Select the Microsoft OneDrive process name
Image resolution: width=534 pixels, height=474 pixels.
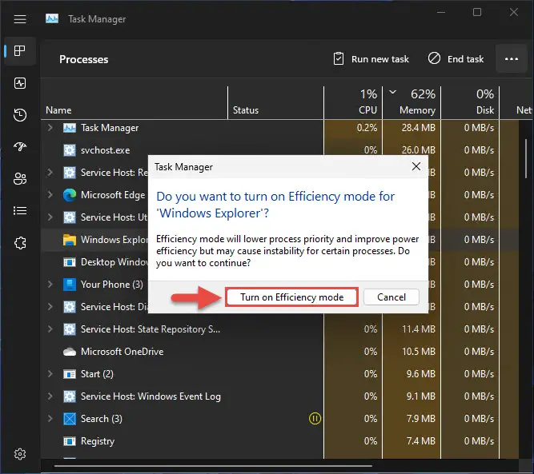pos(122,352)
